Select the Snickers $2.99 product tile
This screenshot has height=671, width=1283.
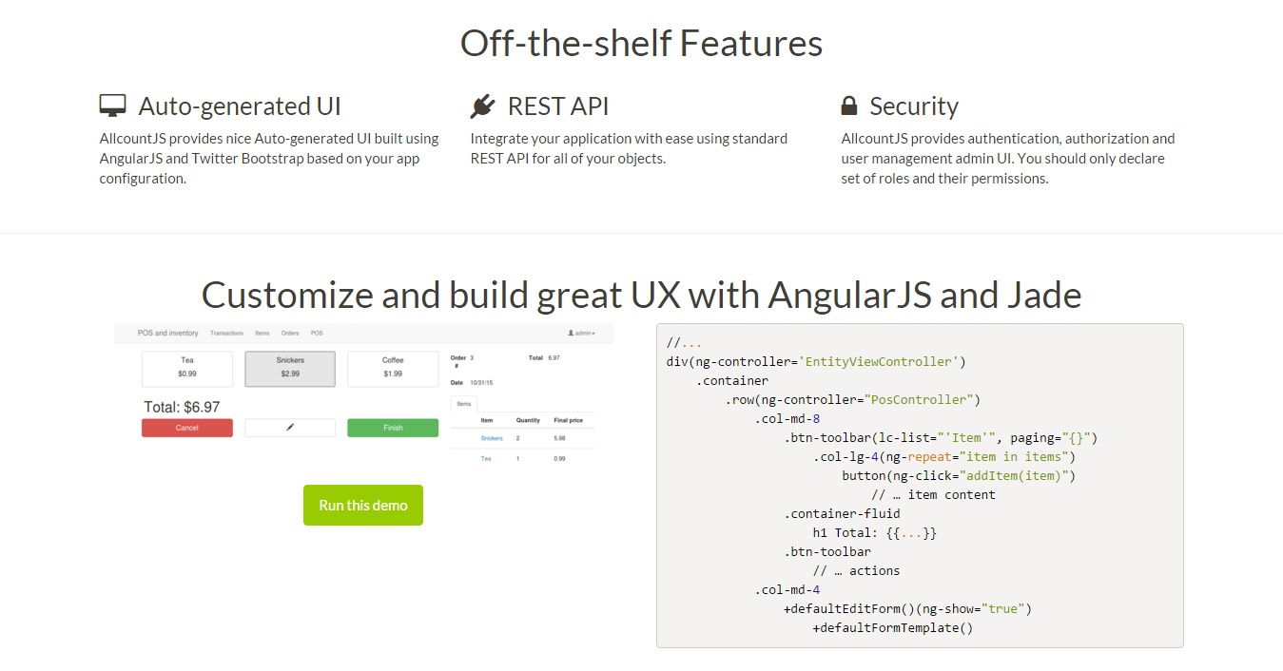tap(290, 368)
